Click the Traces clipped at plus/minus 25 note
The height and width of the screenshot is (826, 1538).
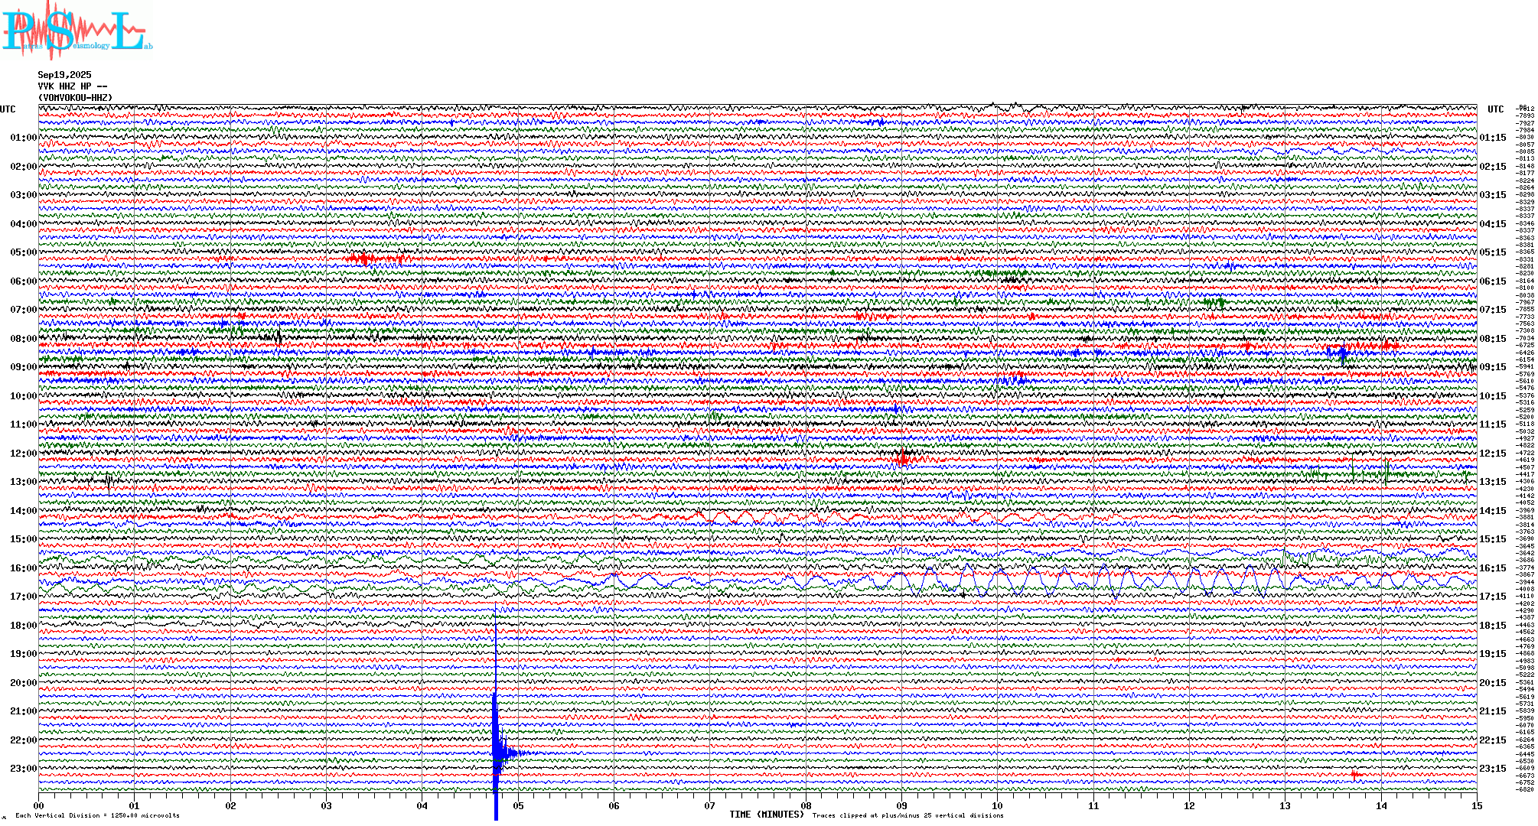[907, 815]
